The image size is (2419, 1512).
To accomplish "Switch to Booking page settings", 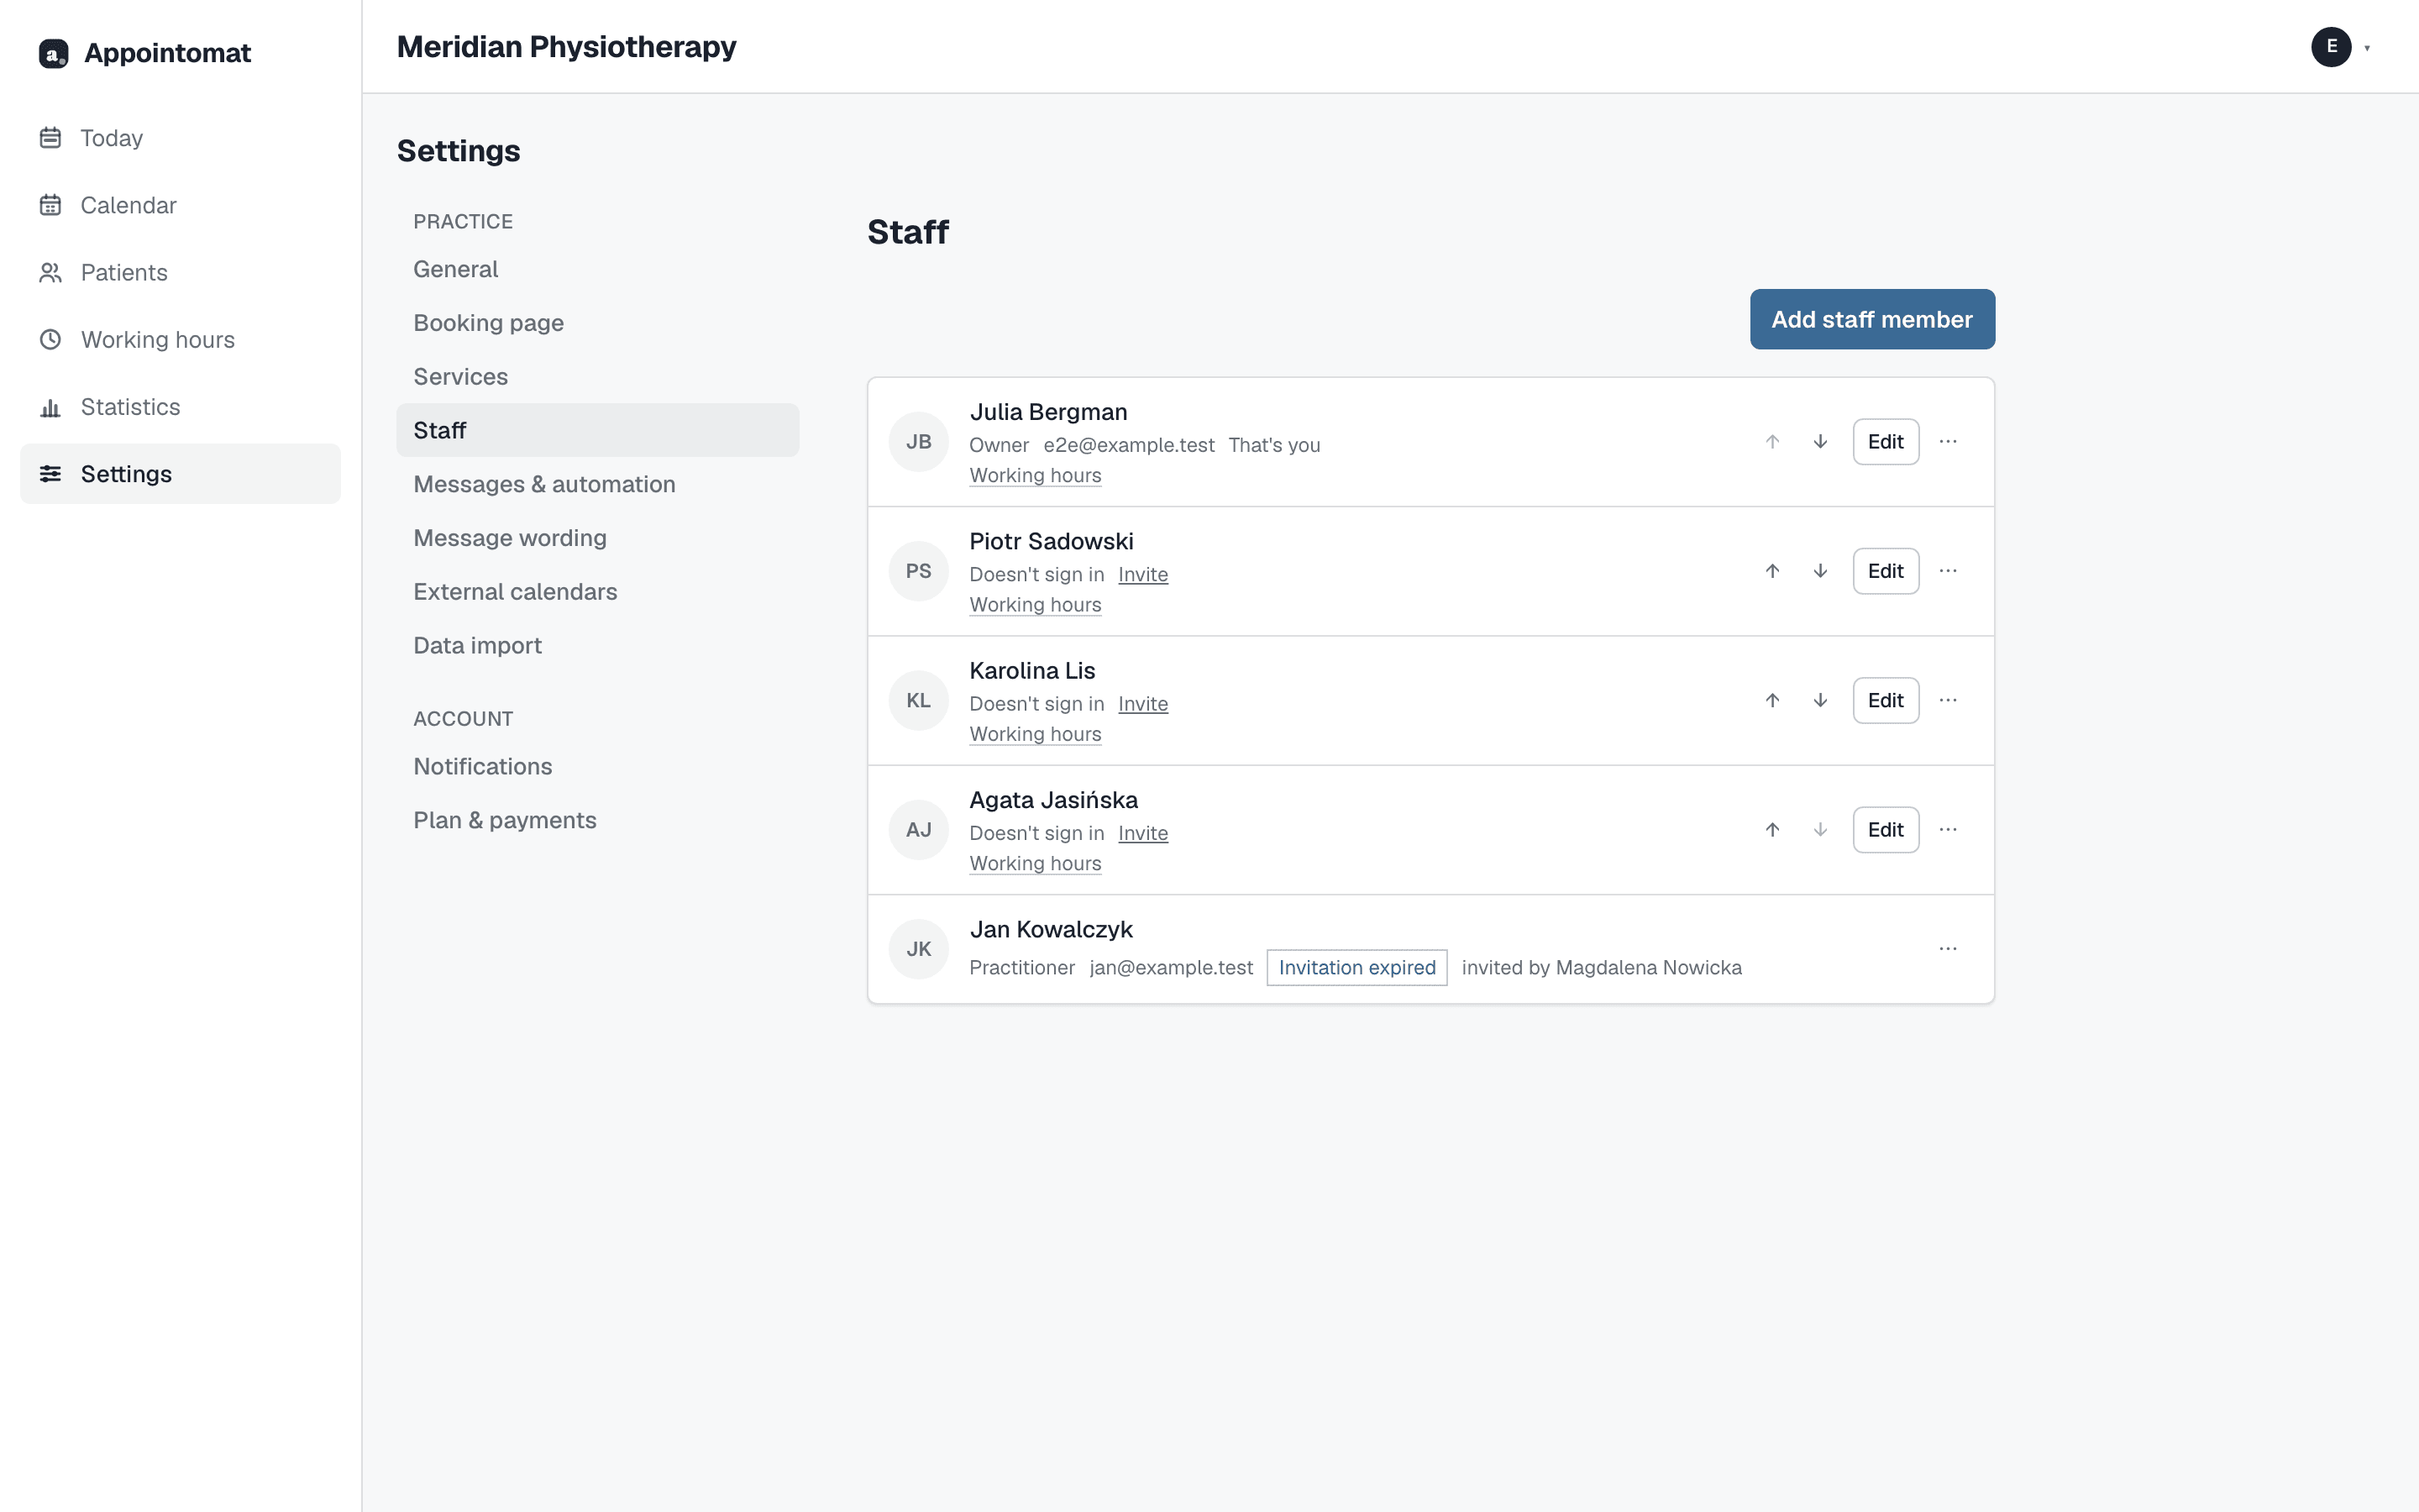I will point(598,323).
